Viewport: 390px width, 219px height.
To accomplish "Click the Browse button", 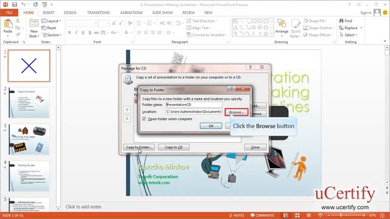I will tap(236, 112).
